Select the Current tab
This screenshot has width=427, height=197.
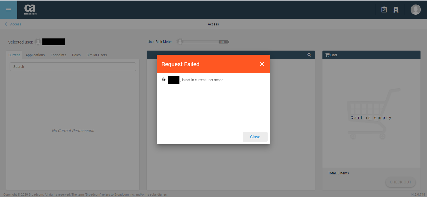click(x=14, y=55)
